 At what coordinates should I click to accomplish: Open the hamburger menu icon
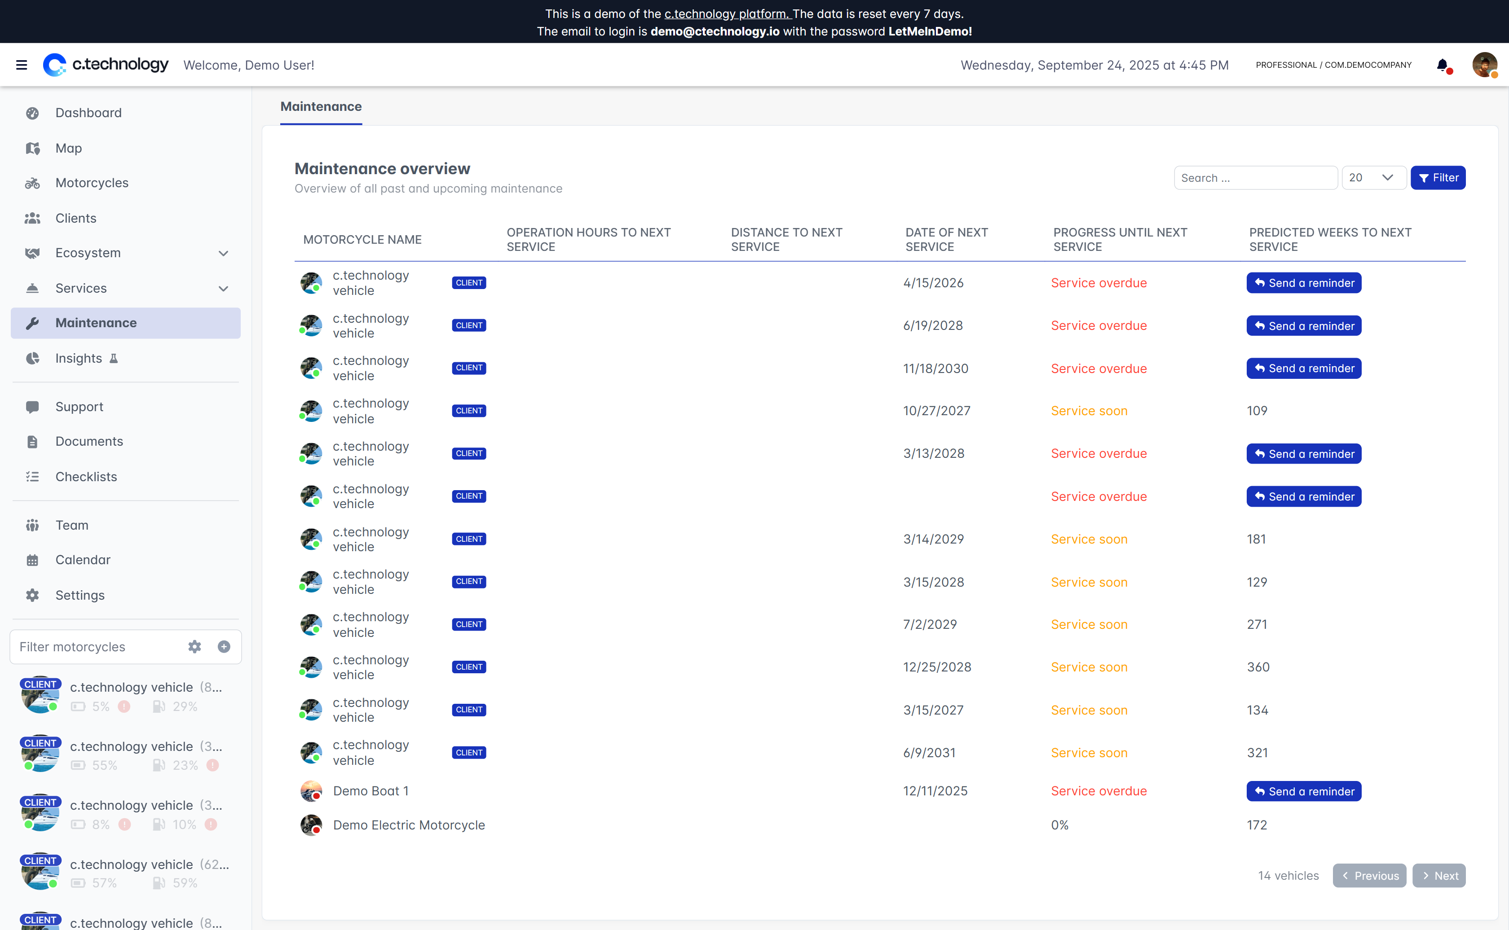pos(22,65)
